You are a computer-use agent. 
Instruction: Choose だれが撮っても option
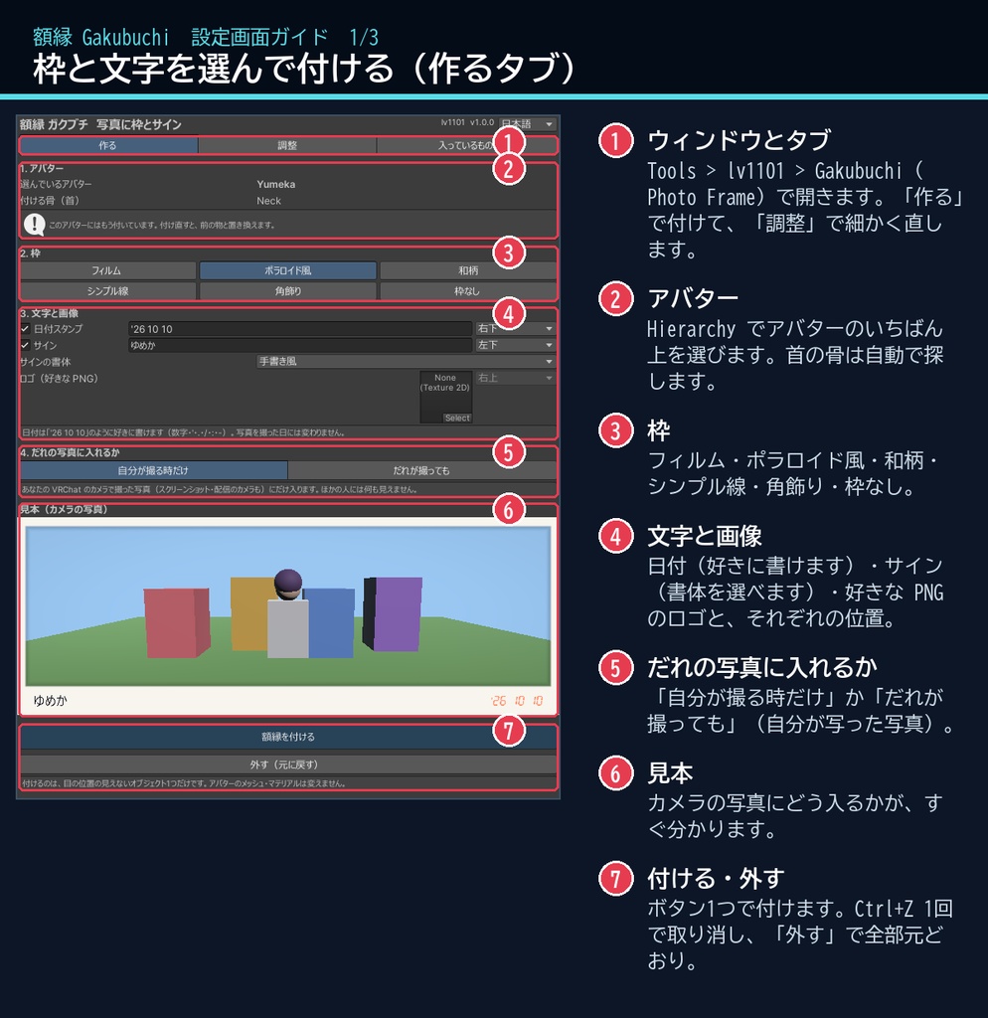422,470
